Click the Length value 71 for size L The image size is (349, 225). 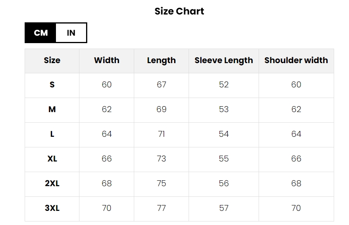161,134
